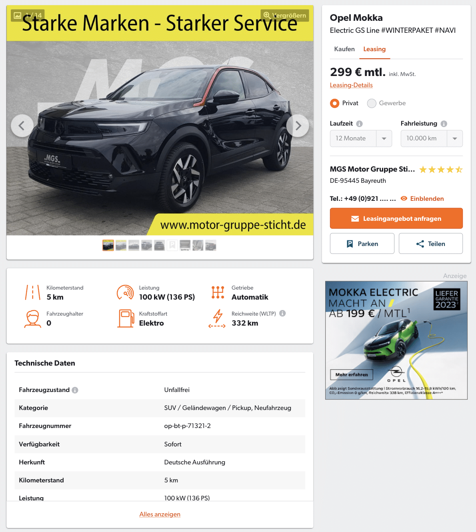Show next car photo with right arrow
This screenshot has width=476, height=532.
298,126
